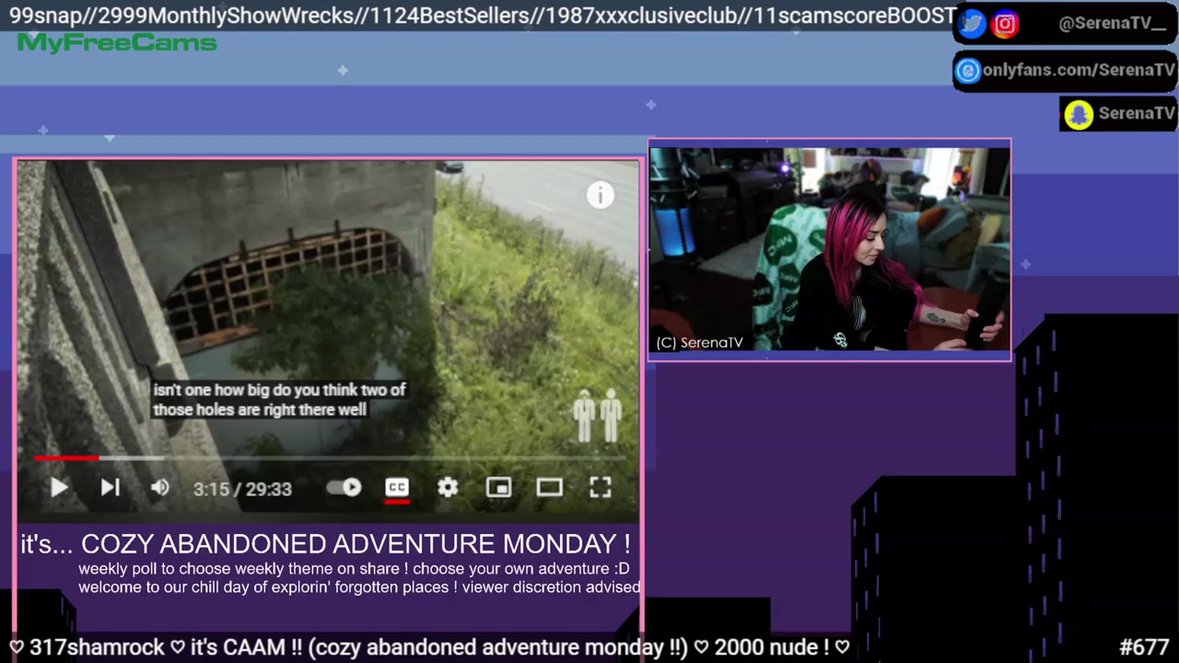
Task: Click the video subtitle caption box
Action: (279, 400)
